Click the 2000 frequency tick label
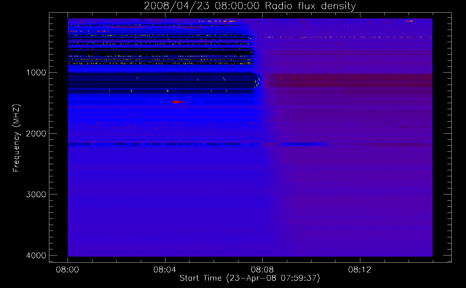Image resolution: width=466 pixels, height=288 pixels. pos(36,134)
